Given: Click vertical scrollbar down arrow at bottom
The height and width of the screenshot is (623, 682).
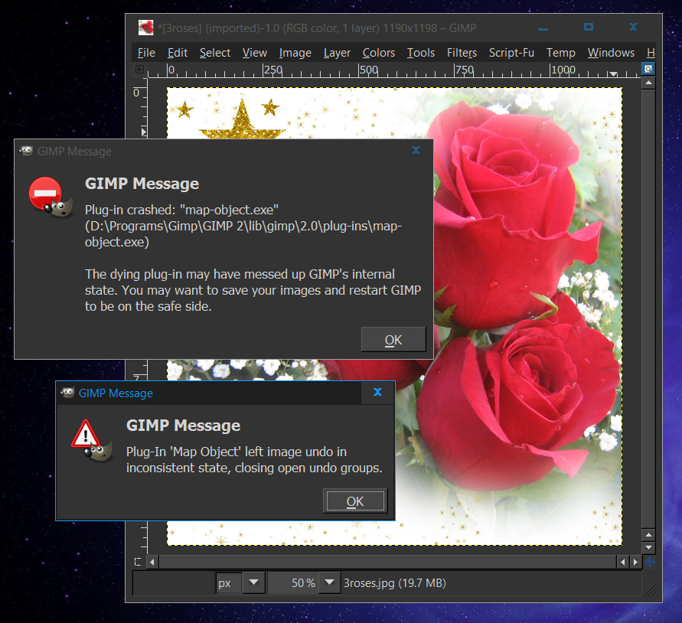Looking at the screenshot, I should coord(648,548).
